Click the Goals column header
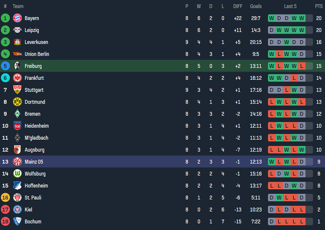325x230 pixels. [256, 6]
